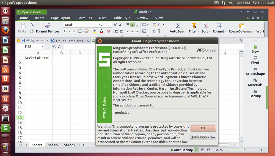The width and height of the screenshot is (275, 156).
Task: Expand the Merge and Center dropdown
Action: [x=148, y=25]
